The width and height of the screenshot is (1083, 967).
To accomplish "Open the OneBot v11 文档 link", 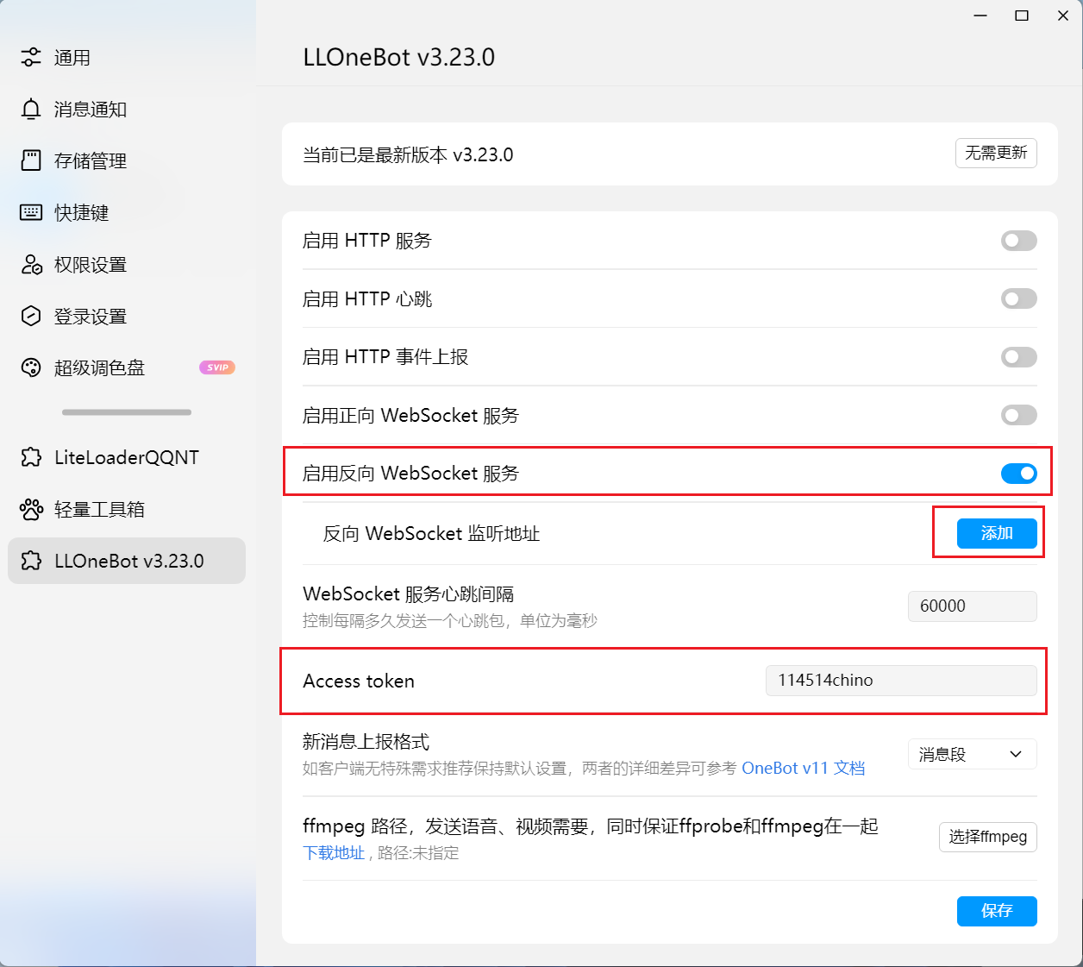I will click(804, 768).
